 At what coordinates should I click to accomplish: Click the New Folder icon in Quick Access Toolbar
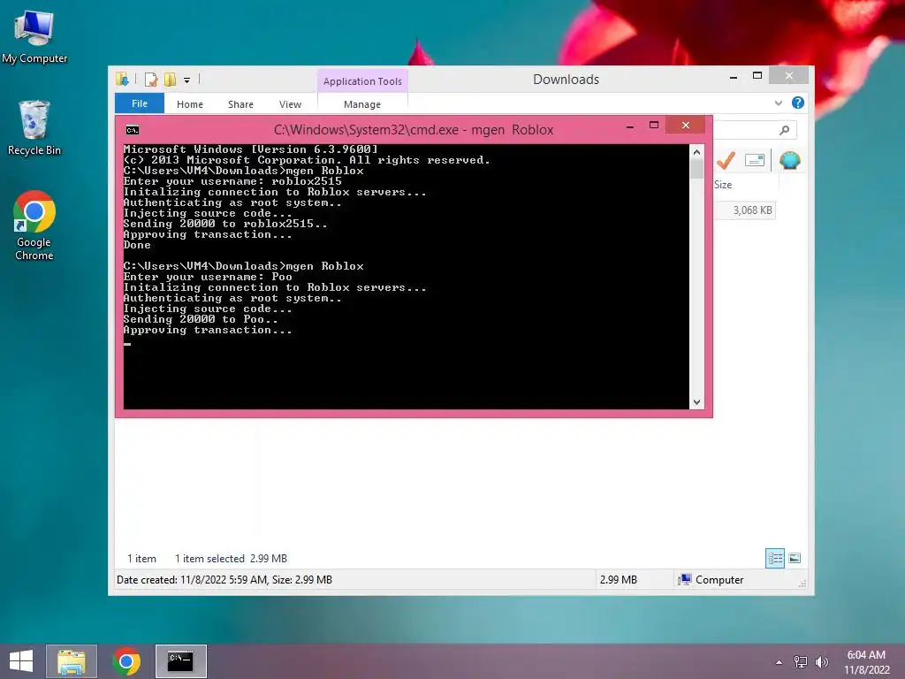click(170, 80)
